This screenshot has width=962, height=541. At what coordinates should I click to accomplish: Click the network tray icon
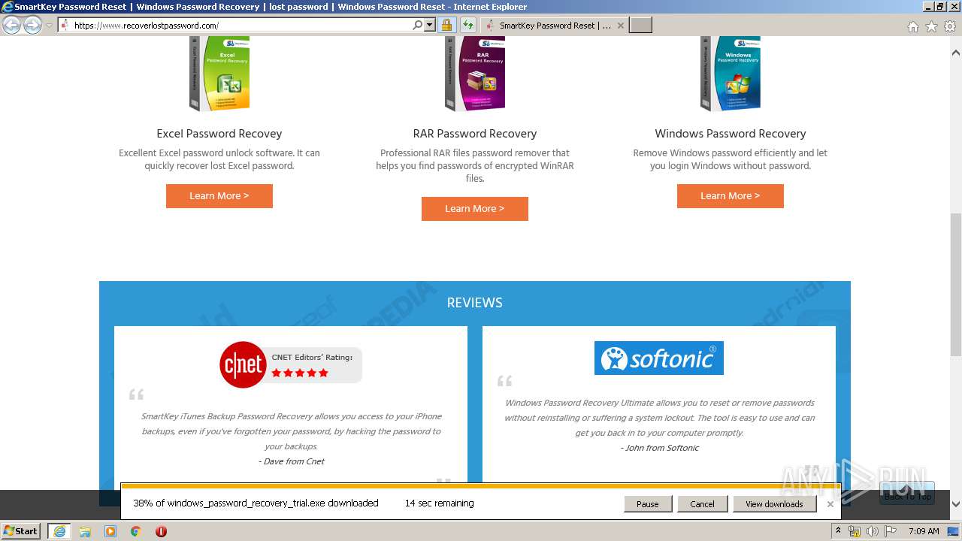855,531
